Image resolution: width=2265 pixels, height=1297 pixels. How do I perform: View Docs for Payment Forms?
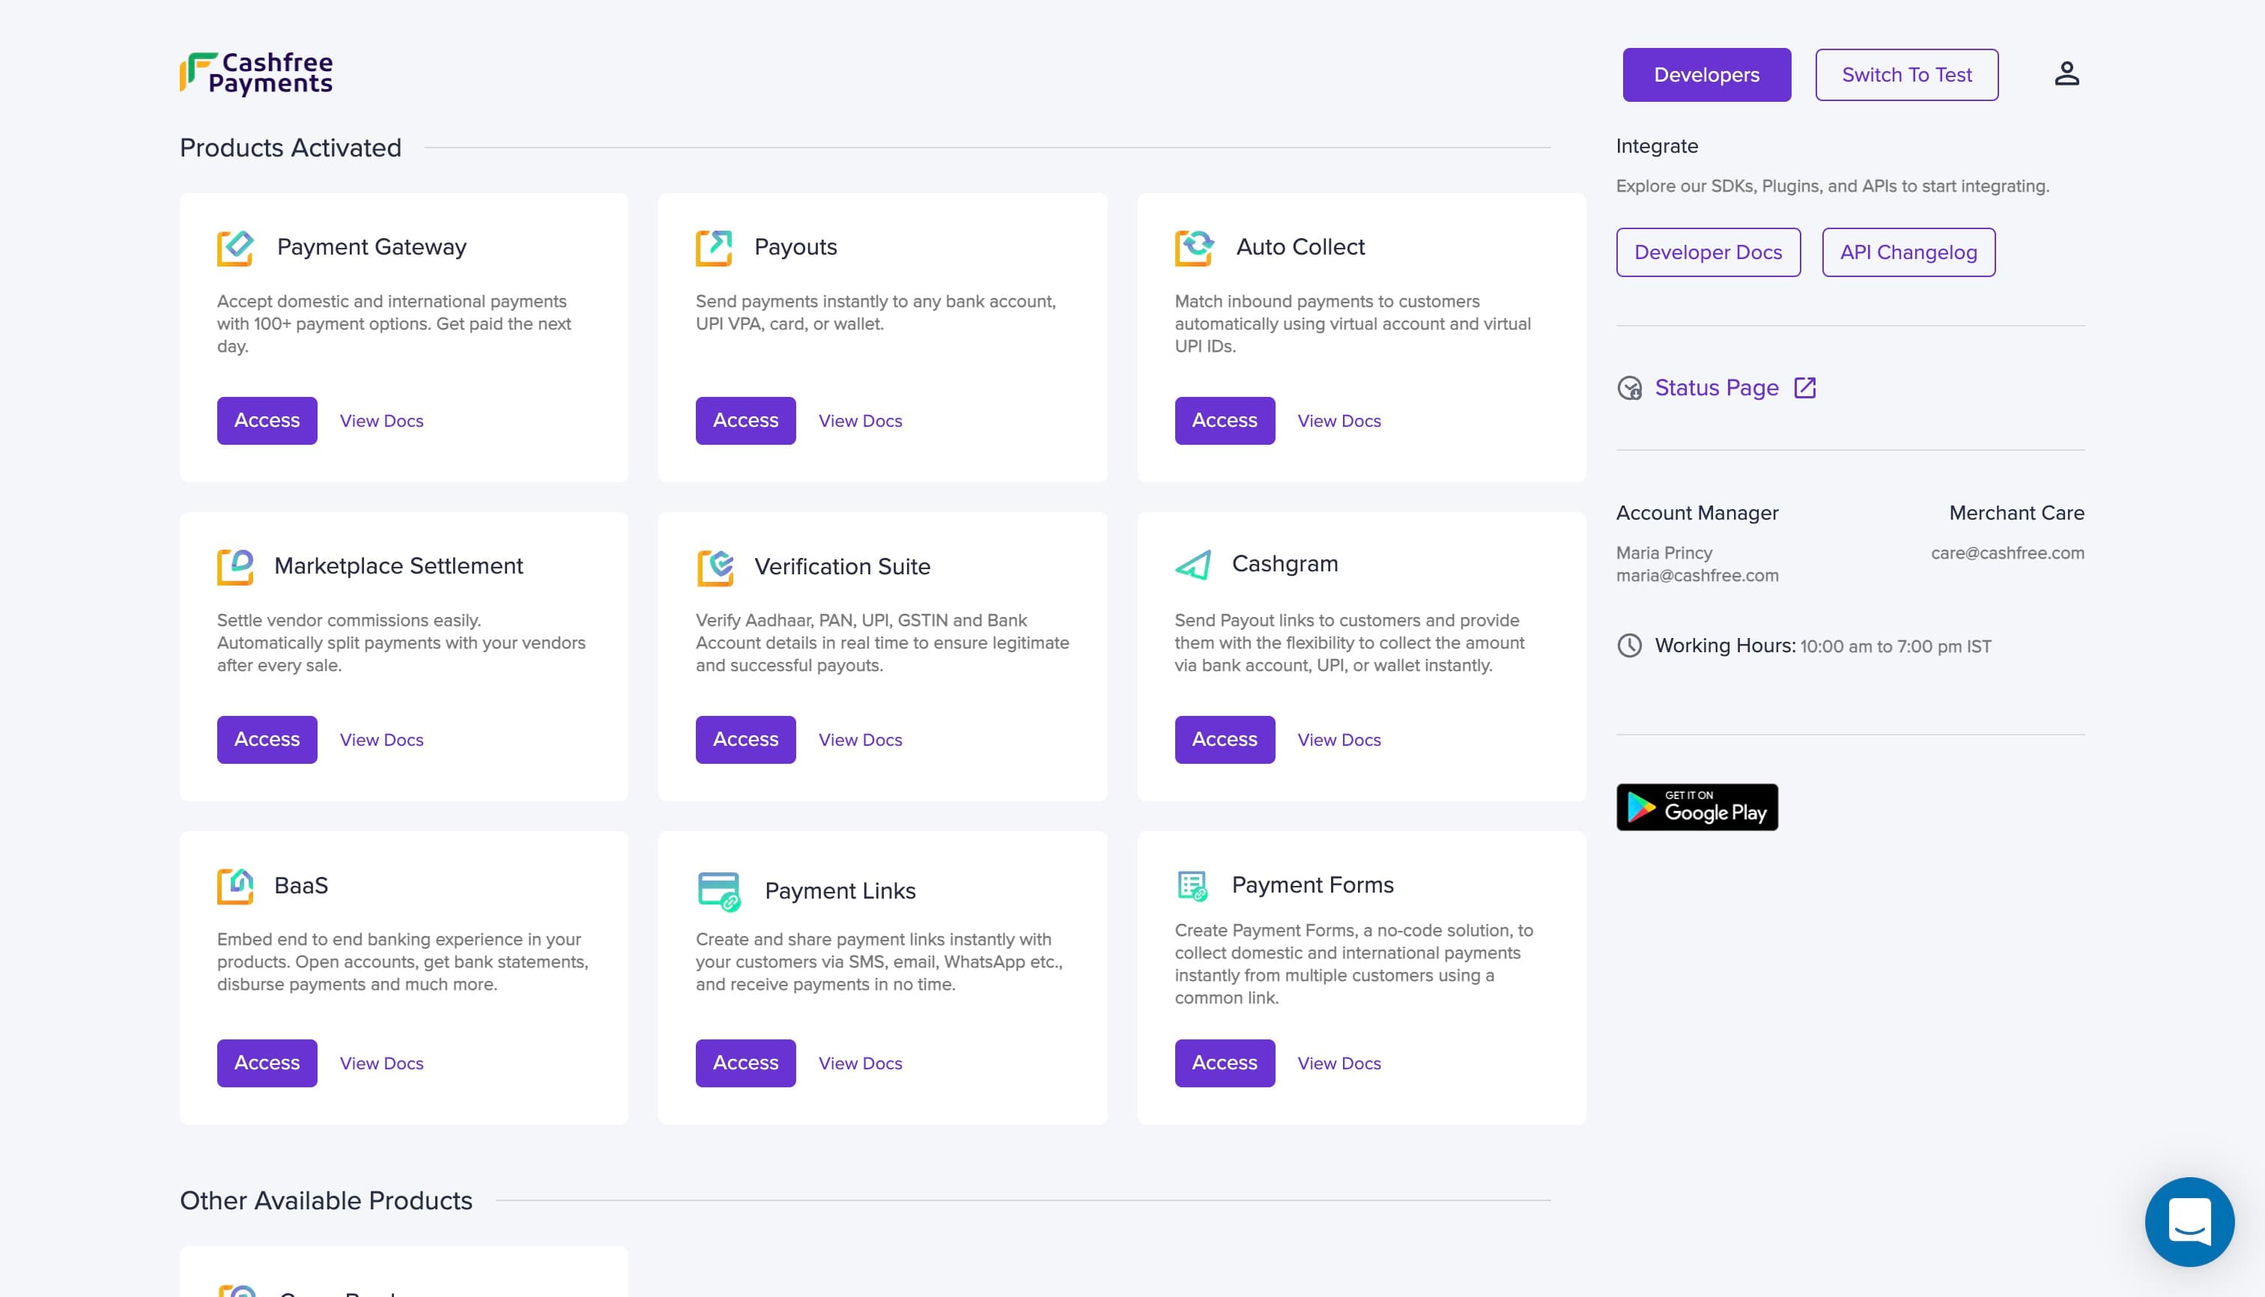tap(1338, 1063)
